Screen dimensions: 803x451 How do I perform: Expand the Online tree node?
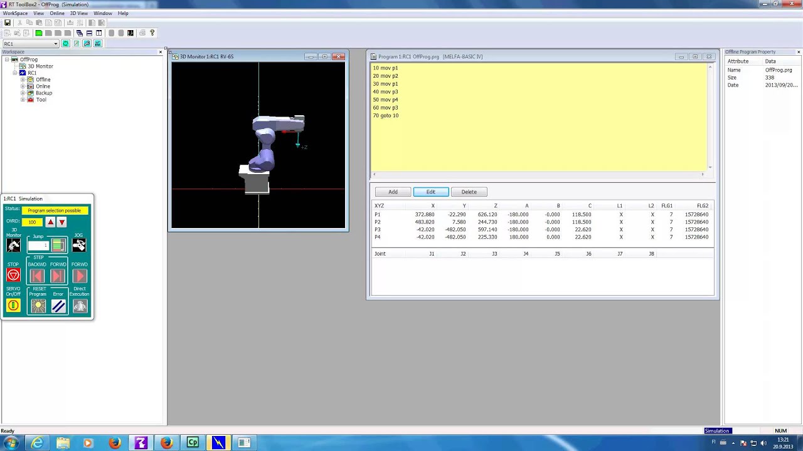(23, 86)
